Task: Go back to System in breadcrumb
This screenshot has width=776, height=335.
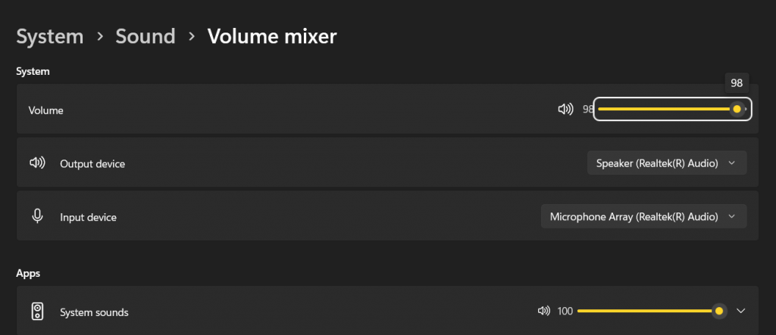Action: pyautogui.click(x=49, y=36)
